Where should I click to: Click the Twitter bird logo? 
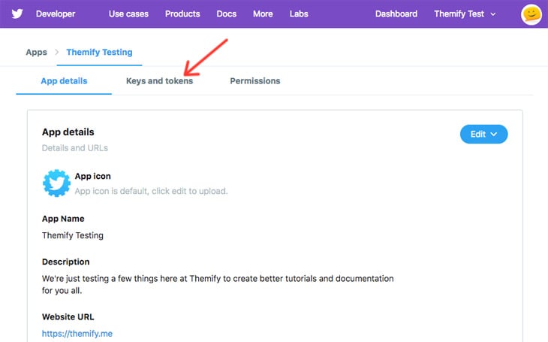click(17, 14)
